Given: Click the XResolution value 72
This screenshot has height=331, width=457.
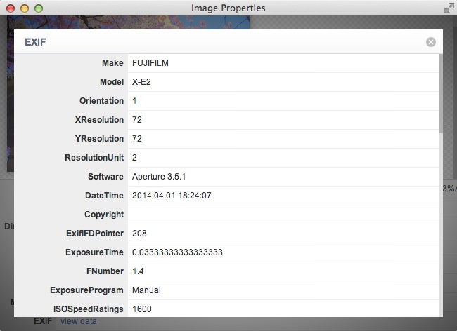Looking at the screenshot, I should (137, 120).
